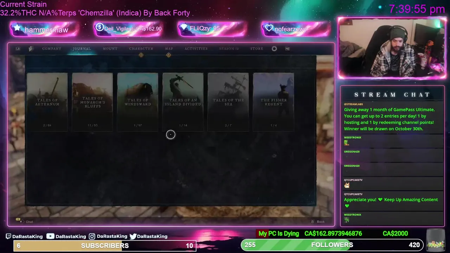The height and width of the screenshot is (253, 450).
Task: Click the Followers goal progress bar
Action: tap(332, 245)
